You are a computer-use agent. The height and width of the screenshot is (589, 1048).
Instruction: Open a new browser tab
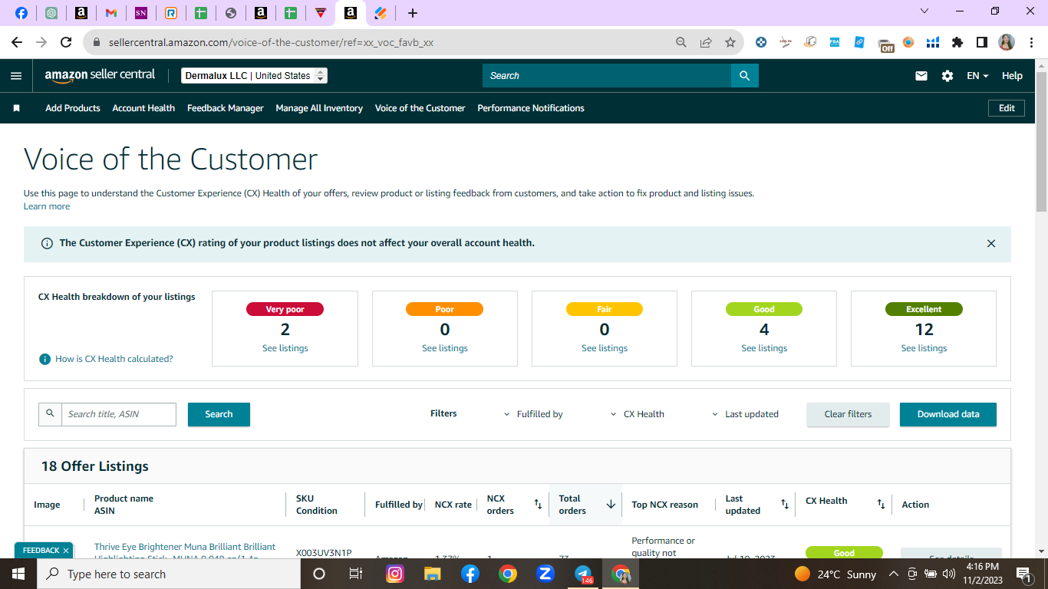click(413, 13)
